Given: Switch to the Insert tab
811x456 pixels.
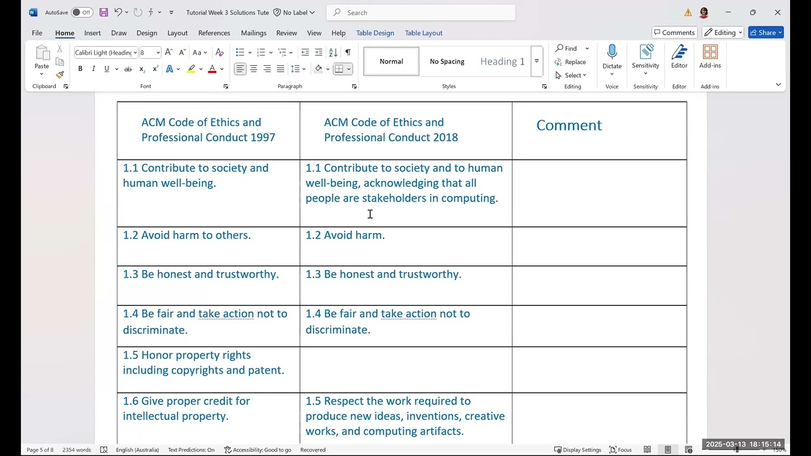Looking at the screenshot, I should tap(93, 33).
